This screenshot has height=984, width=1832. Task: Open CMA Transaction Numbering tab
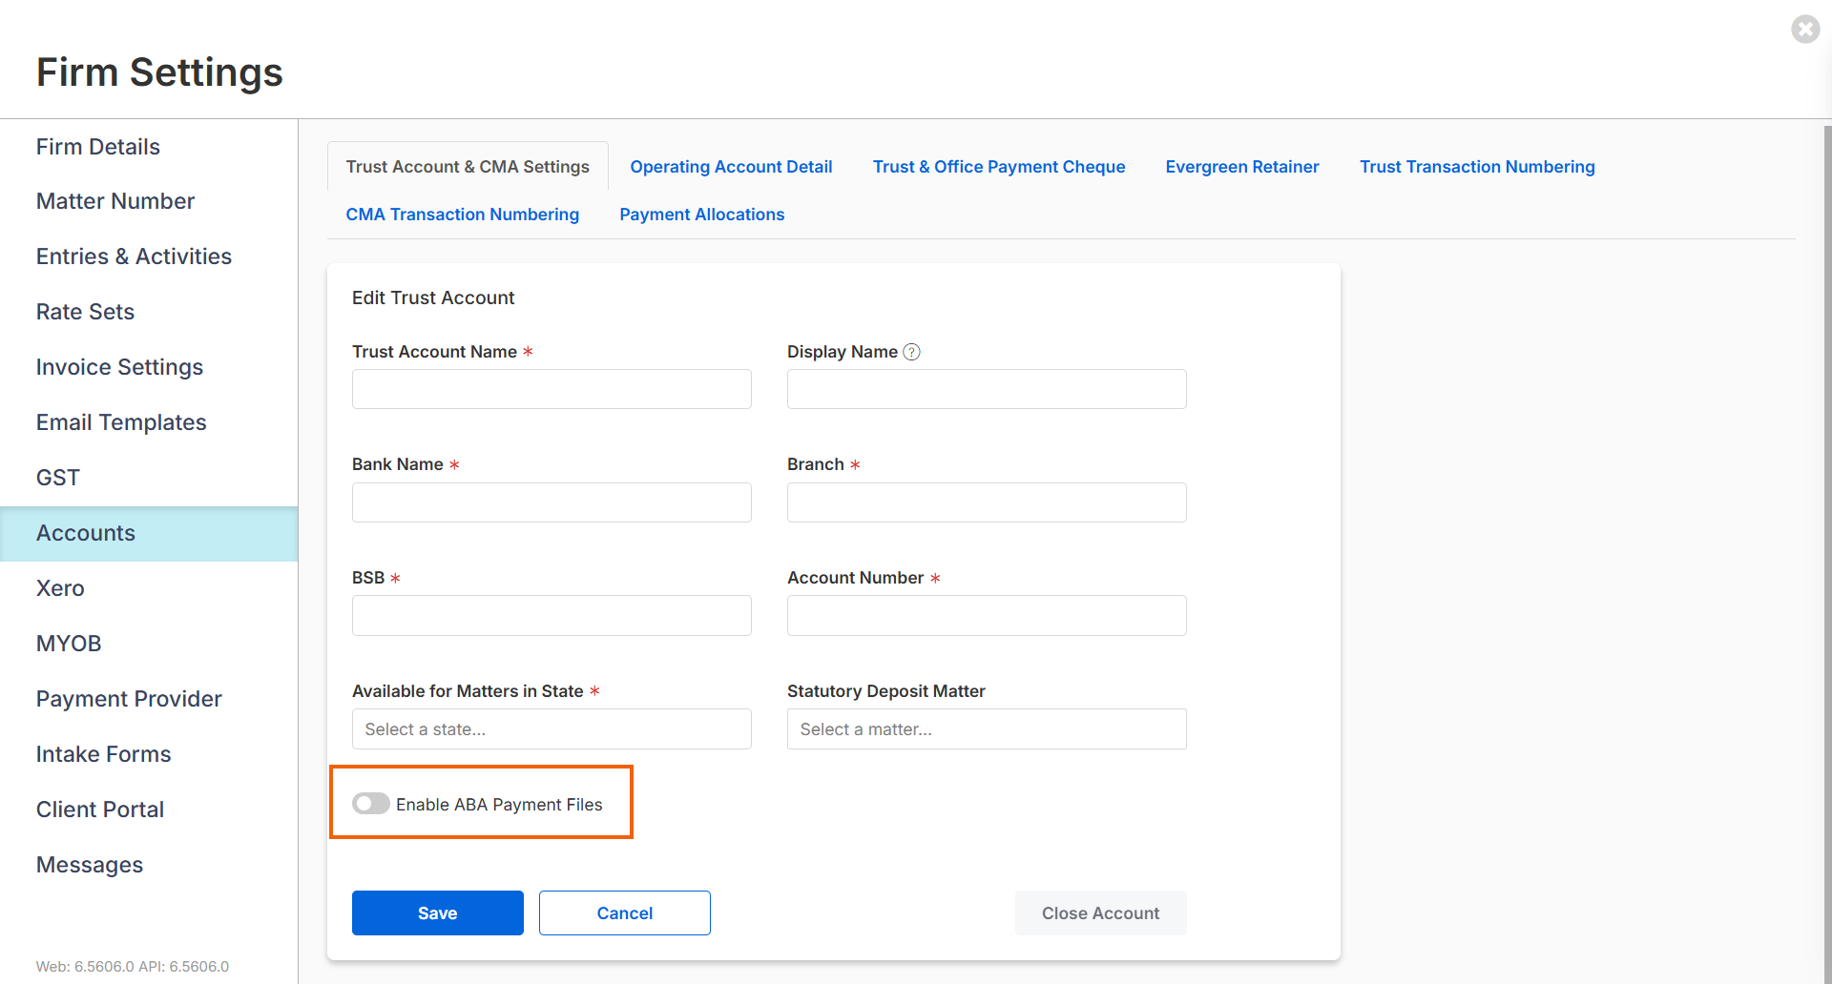(463, 215)
